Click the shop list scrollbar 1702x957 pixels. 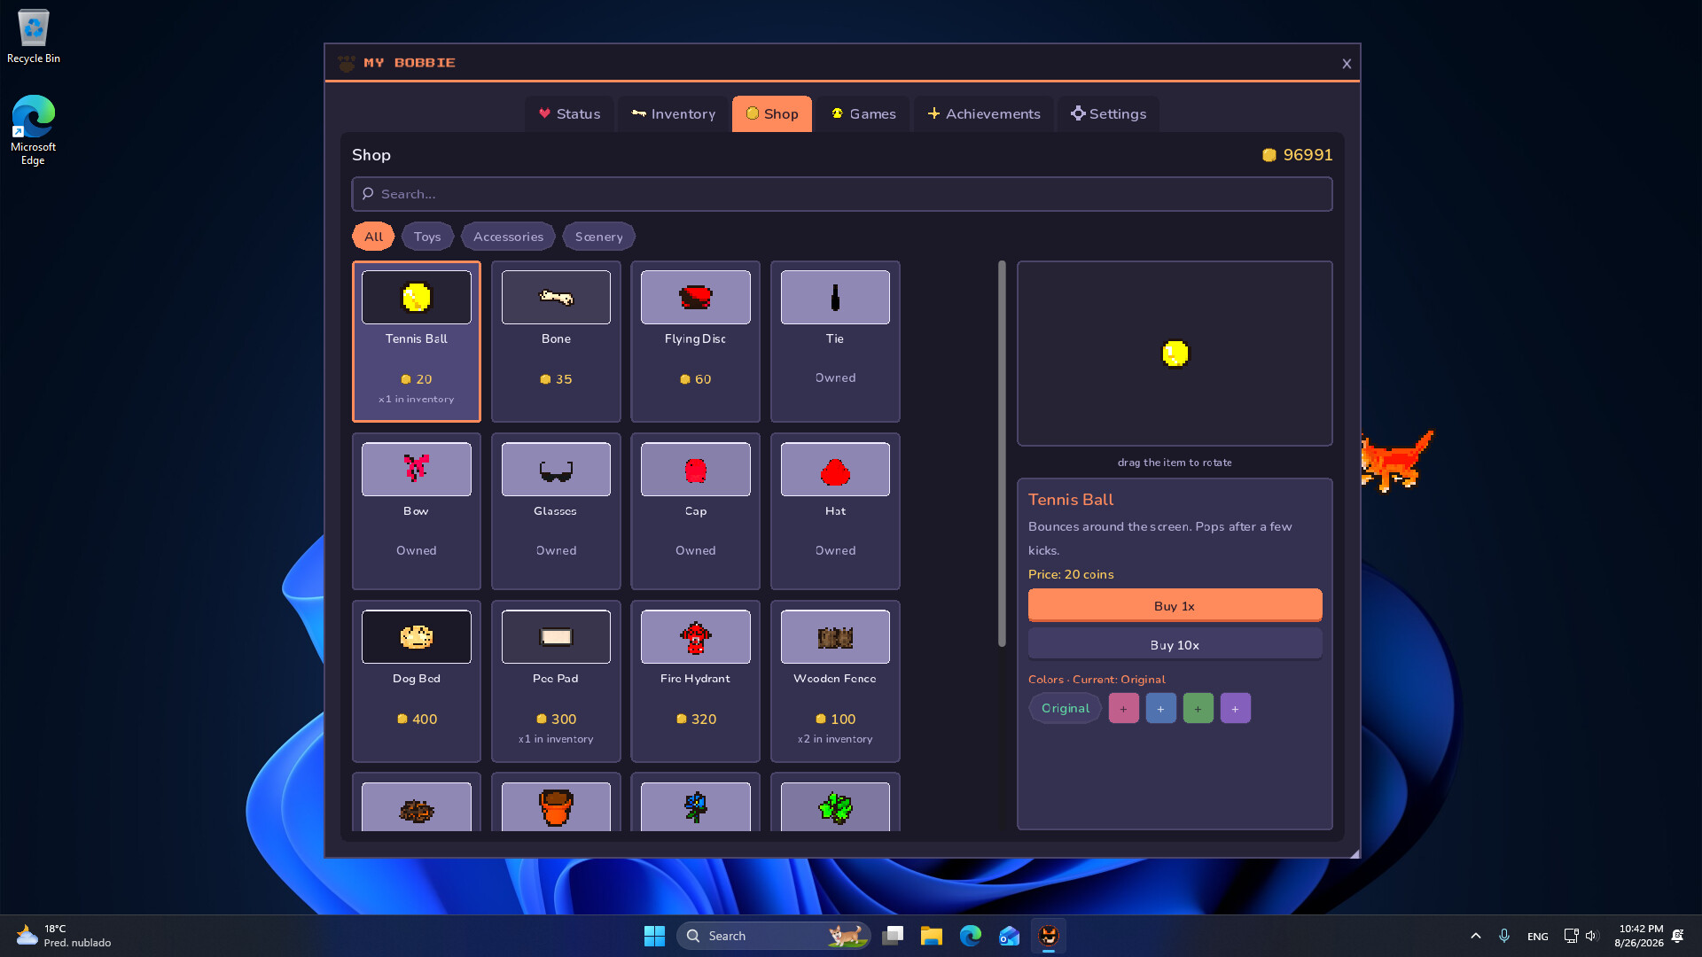click(x=1002, y=454)
